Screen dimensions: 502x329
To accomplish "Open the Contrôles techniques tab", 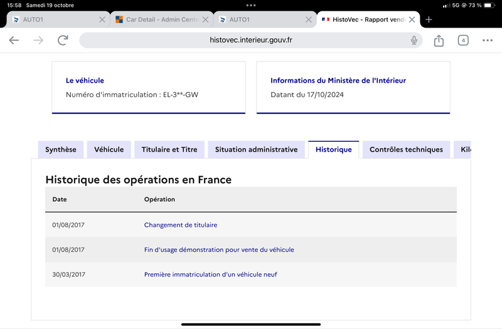I will pyautogui.click(x=406, y=150).
